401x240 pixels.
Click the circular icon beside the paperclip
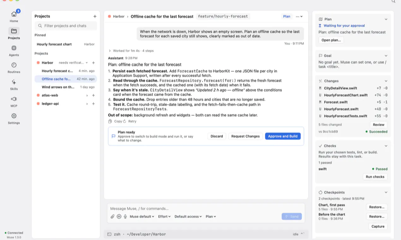pyautogui.click(x=119, y=216)
